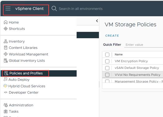Select Global Inventory Lists entry

tap(27, 61)
